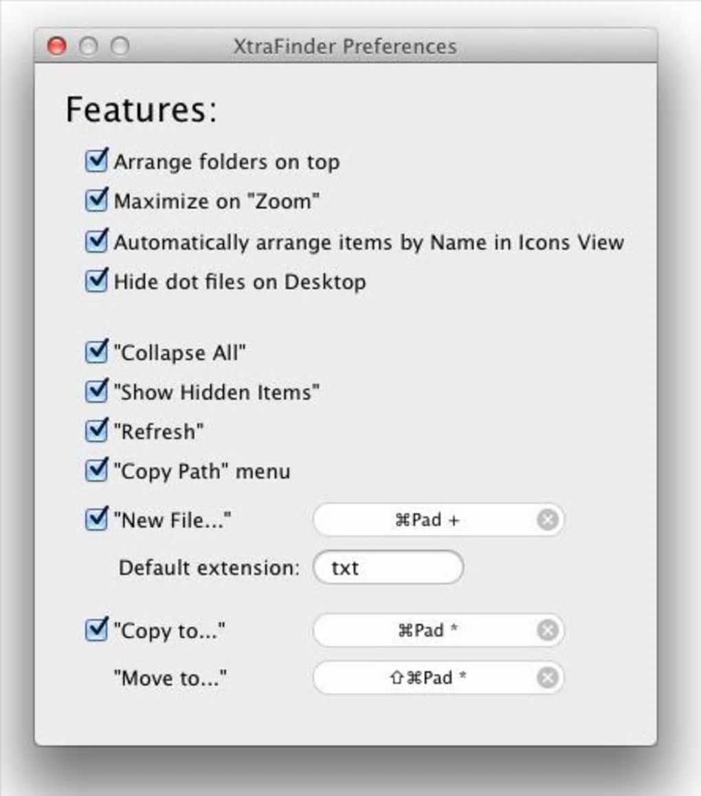Screen dimensions: 701x796
Task: Uncheck "Copy Path" menu option
Action: 96,471
